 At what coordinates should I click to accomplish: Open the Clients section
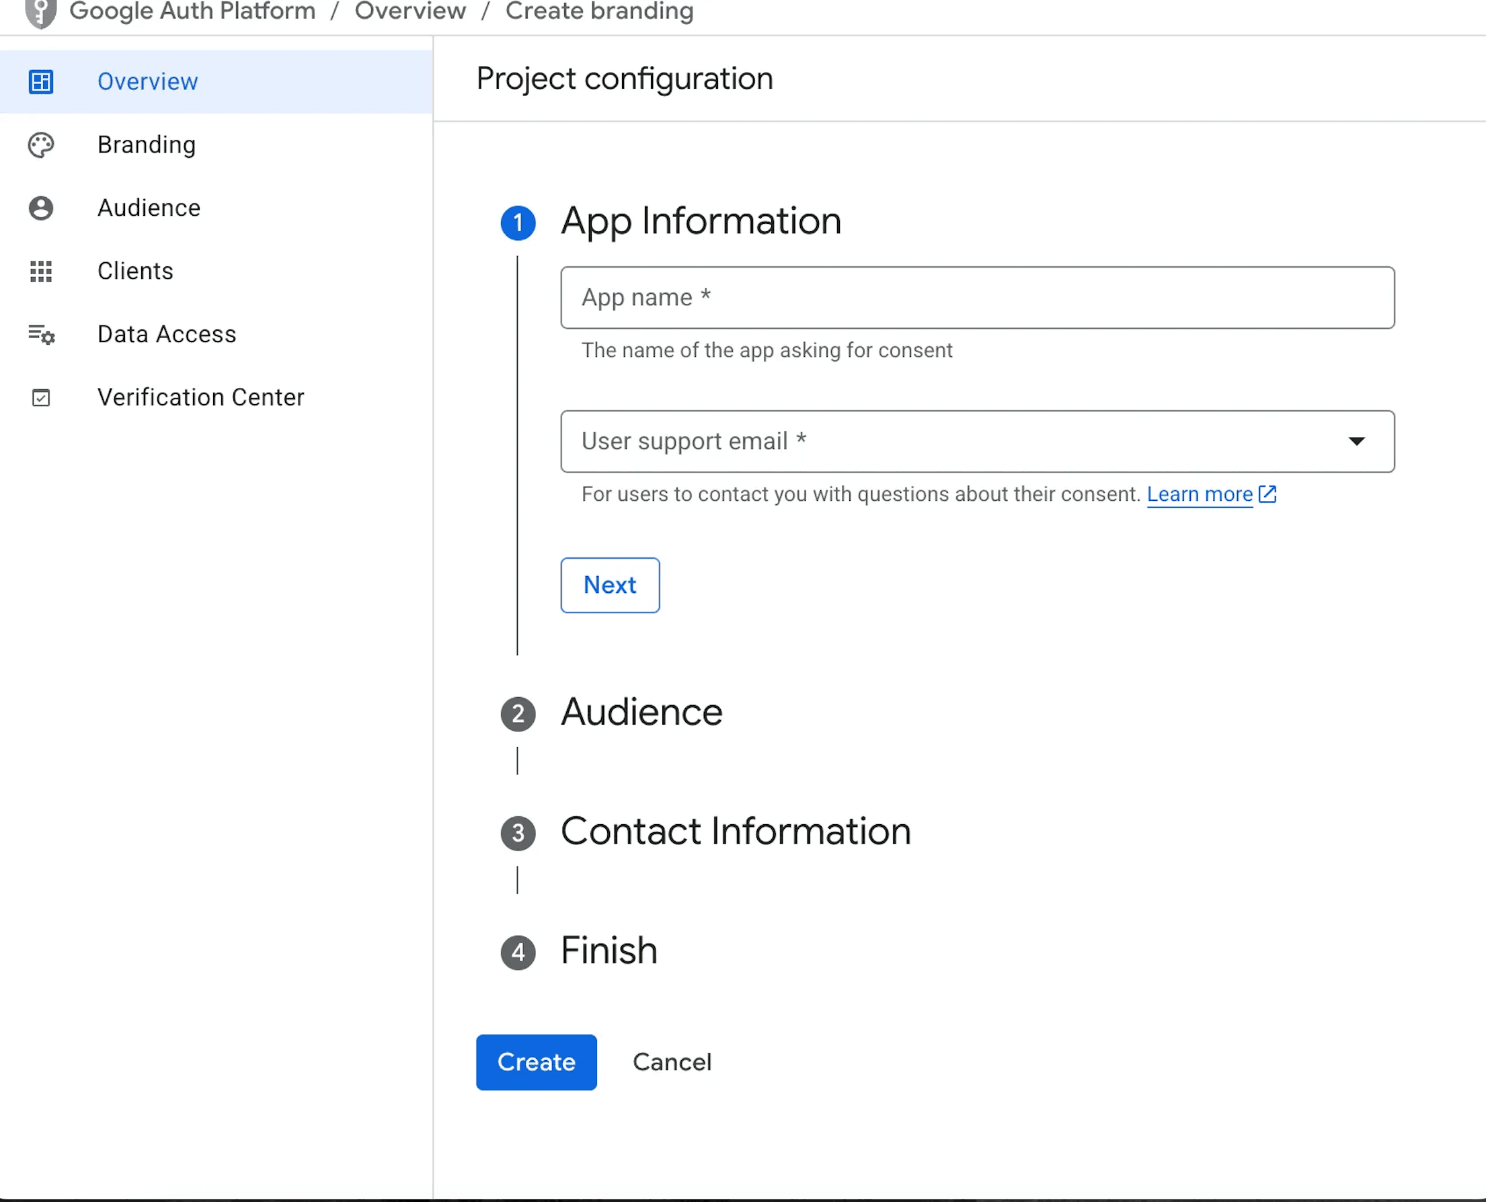216,271
